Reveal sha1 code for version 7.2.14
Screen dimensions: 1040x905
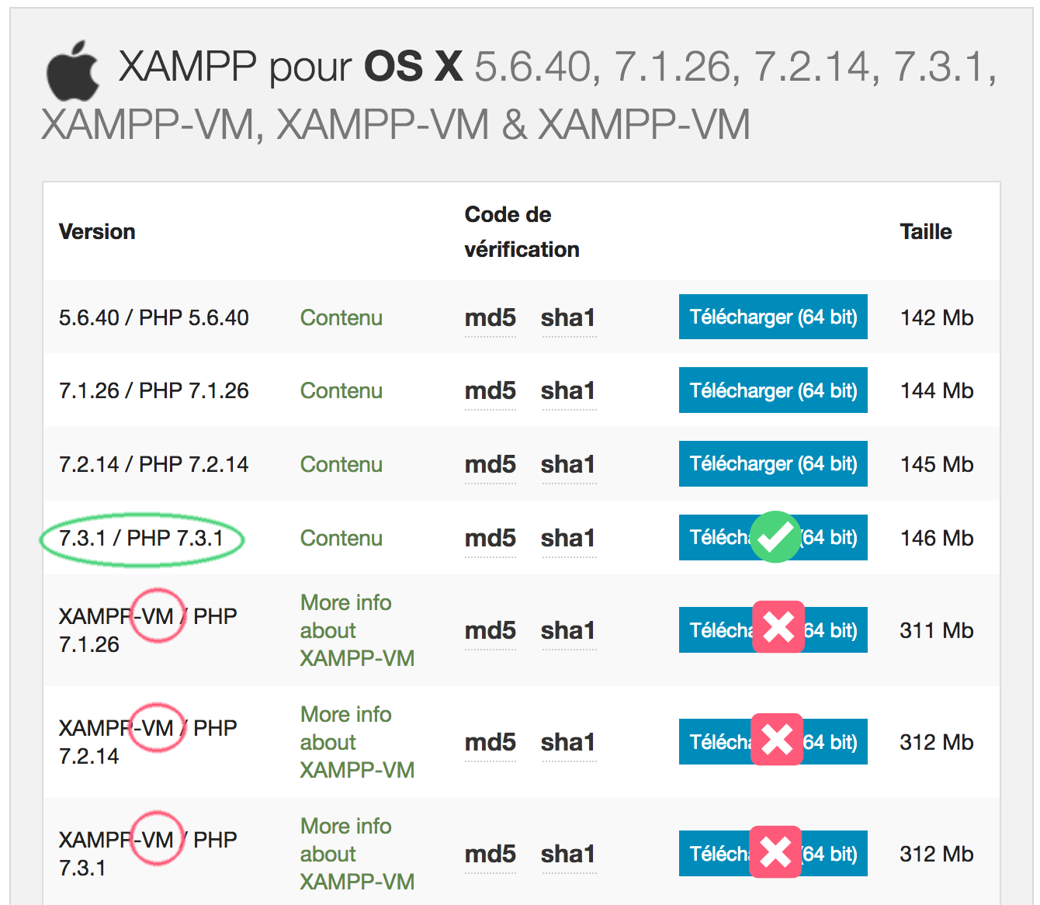(x=568, y=465)
